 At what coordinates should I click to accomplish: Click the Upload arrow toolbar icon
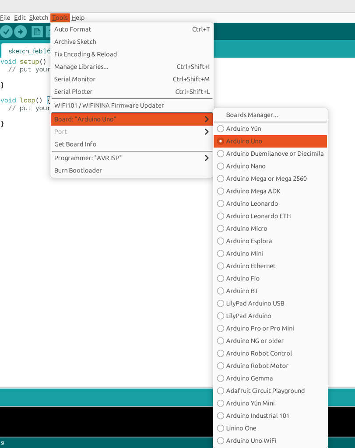pyautogui.click(x=21, y=31)
